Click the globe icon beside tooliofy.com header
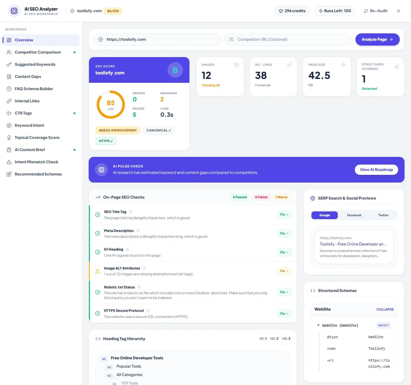Viewport: 411px width, 385px height. pos(72,11)
